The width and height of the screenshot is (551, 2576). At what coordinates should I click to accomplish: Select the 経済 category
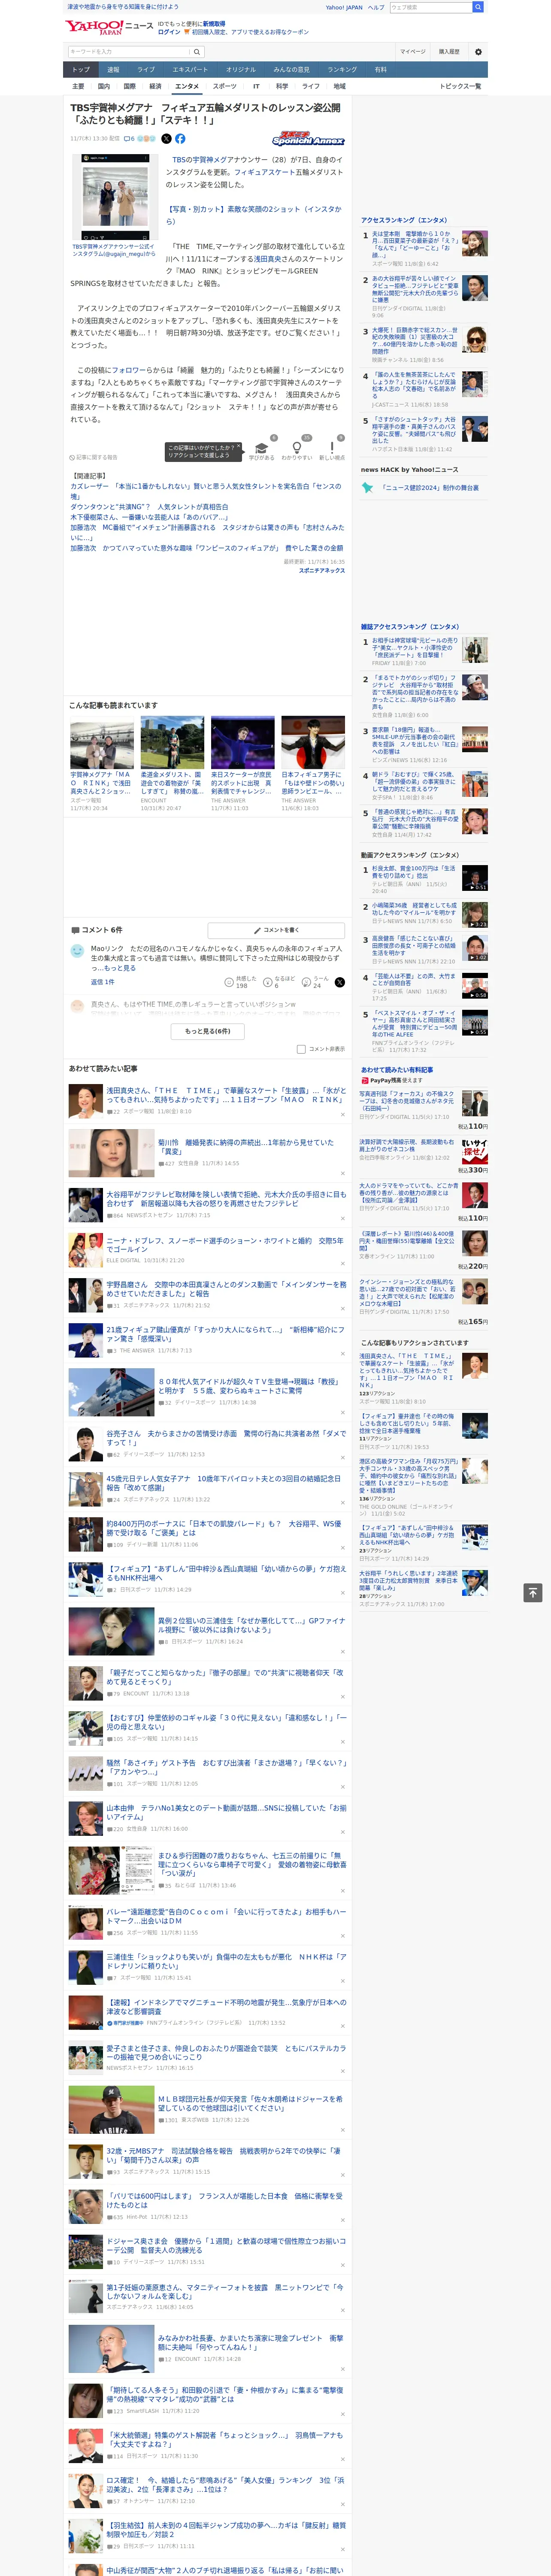pyautogui.click(x=155, y=86)
